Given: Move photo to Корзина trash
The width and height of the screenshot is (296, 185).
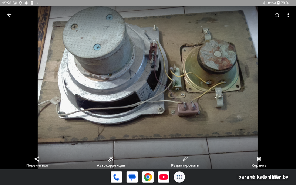Looking at the screenshot, I should [259, 162].
